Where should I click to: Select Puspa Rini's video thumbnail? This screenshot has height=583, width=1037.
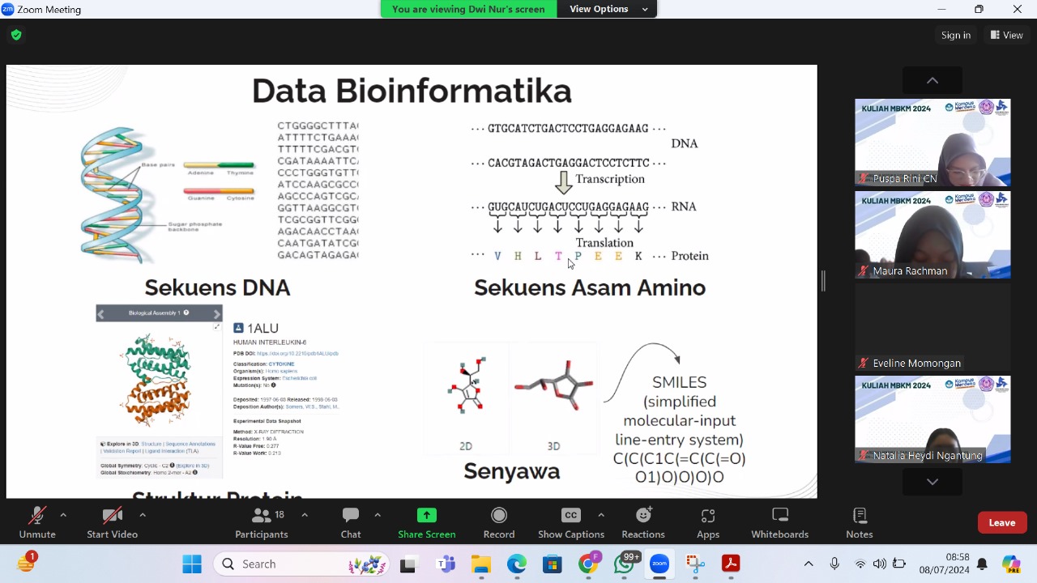(x=932, y=143)
